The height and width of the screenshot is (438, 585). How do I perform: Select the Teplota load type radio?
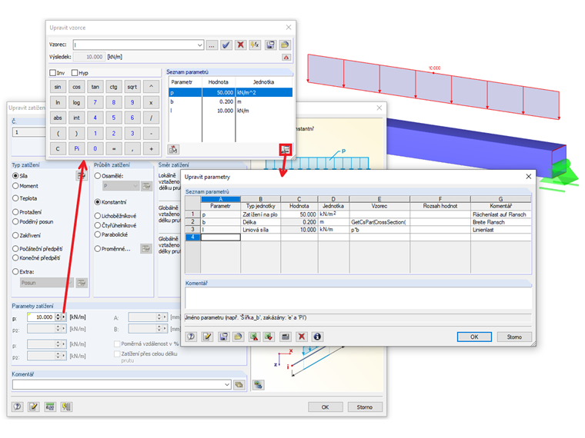click(15, 198)
